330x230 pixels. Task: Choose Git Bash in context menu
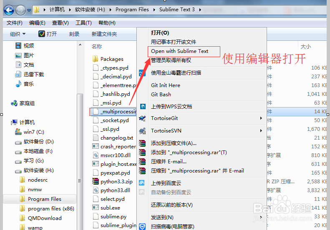(161, 95)
